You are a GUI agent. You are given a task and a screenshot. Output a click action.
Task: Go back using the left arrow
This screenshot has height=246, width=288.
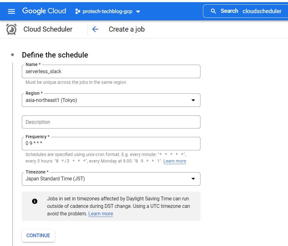pos(95,29)
